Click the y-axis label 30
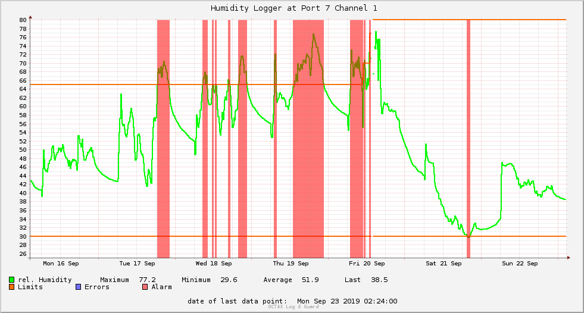 point(23,237)
